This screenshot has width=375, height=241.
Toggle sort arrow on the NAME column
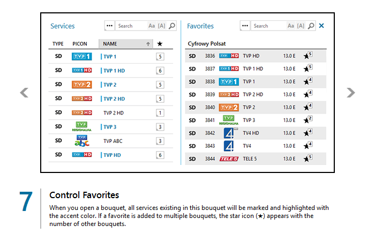pos(148,44)
